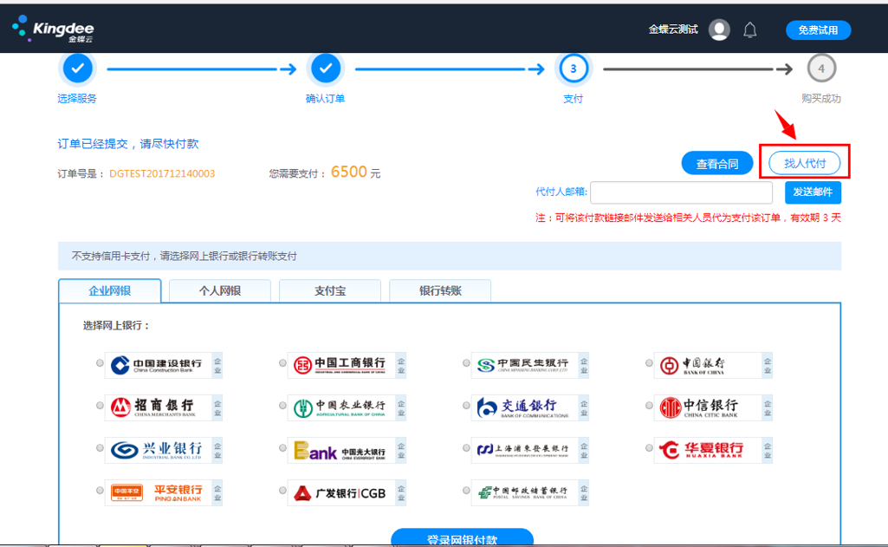The height and width of the screenshot is (547, 888).
Task: Select the 中国光大银行 radio button
Action: point(282,448)
